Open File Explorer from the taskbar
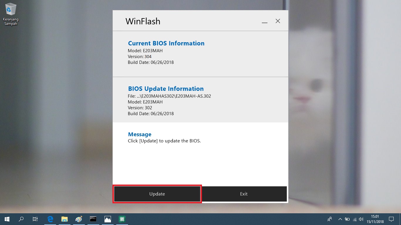The width and height of the screenshot is (401, 225). click(65, 219)
